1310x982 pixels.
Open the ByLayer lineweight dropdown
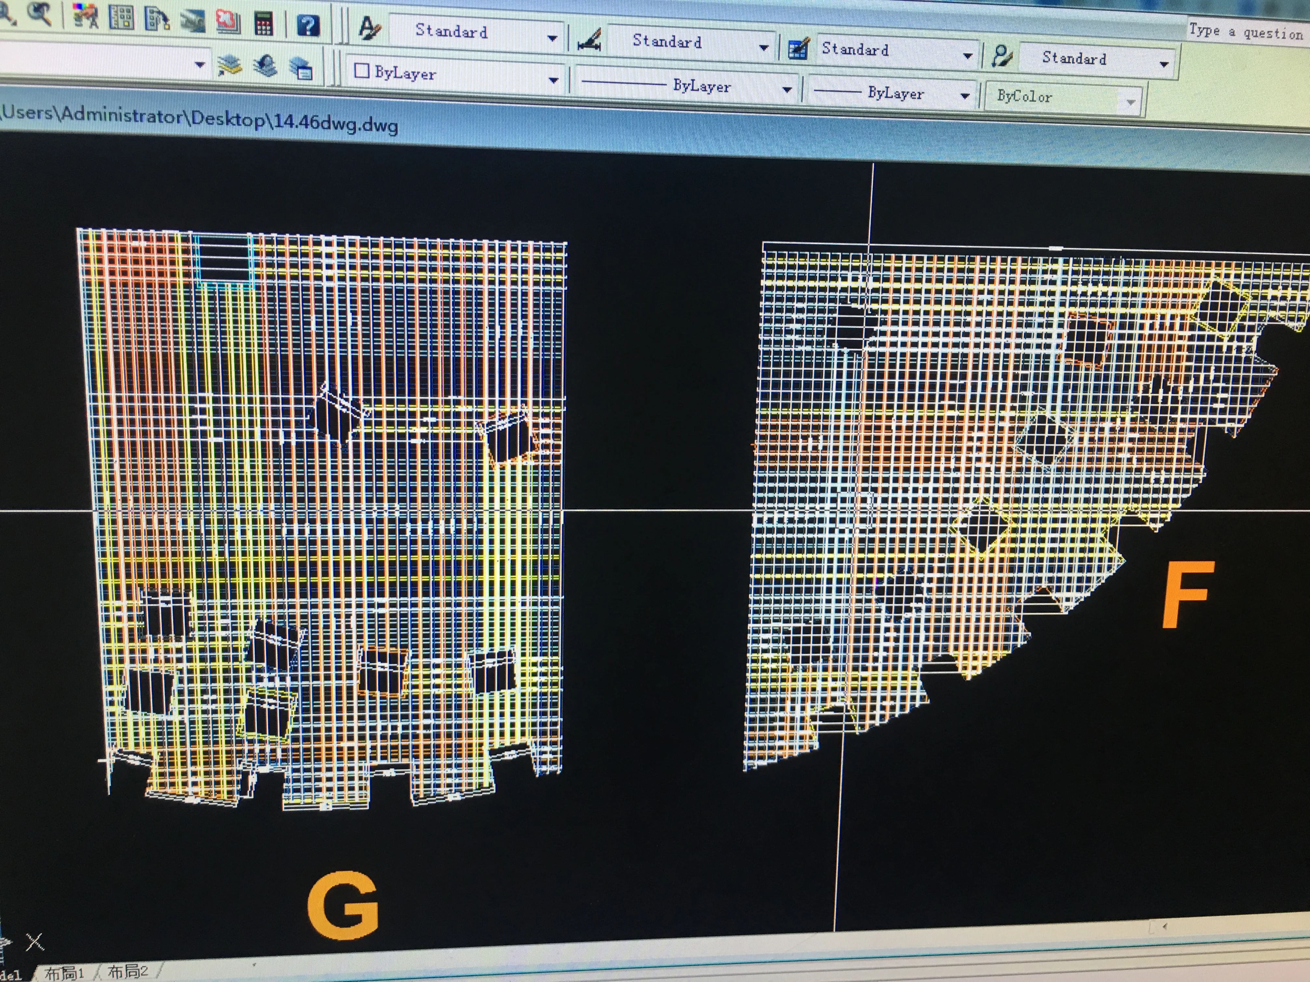[x=965, y=95]
